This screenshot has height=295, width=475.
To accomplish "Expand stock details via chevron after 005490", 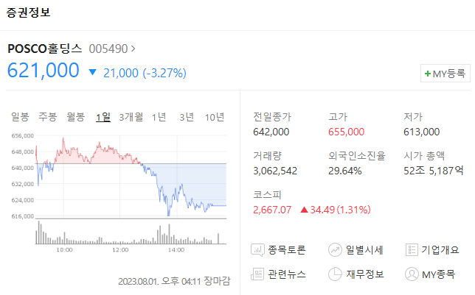I will 133,49.
